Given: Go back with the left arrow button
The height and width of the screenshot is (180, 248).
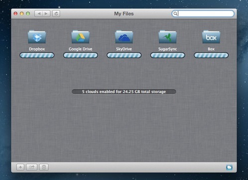Looking at the screenshot, I should 39,13.
